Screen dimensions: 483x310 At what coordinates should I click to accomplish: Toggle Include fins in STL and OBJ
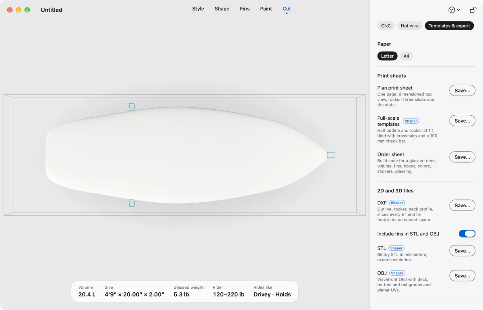(467, 234)
